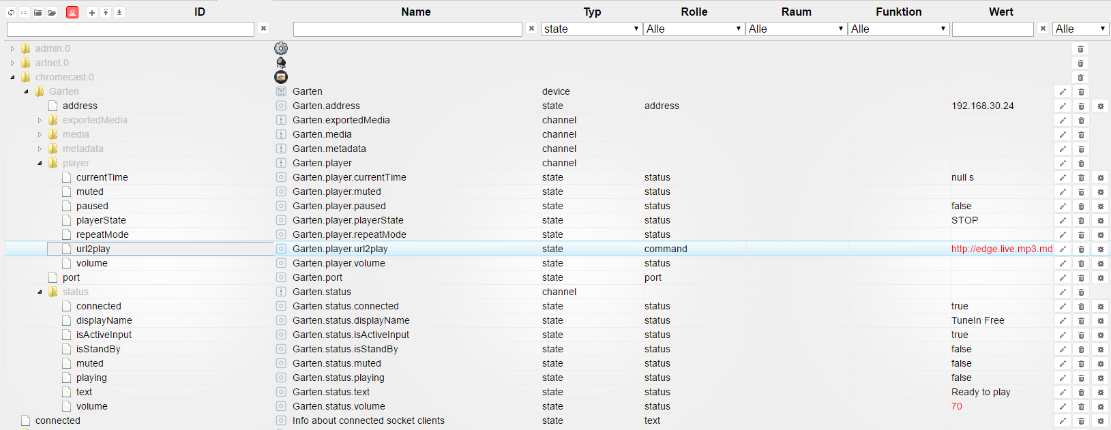Edit the Garten device object
This screenshot has width=1111, height=430.
1063,92
